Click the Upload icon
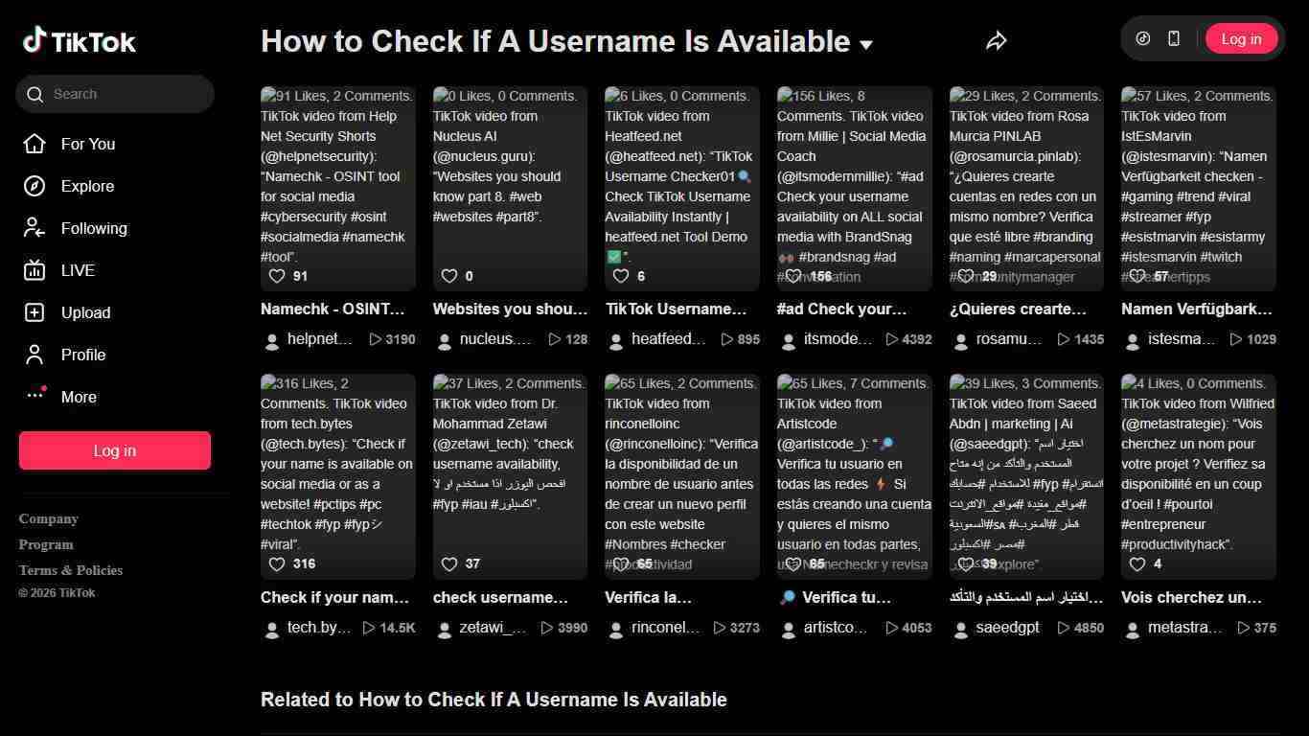1309x736 pixels. (x=34, y=312)
